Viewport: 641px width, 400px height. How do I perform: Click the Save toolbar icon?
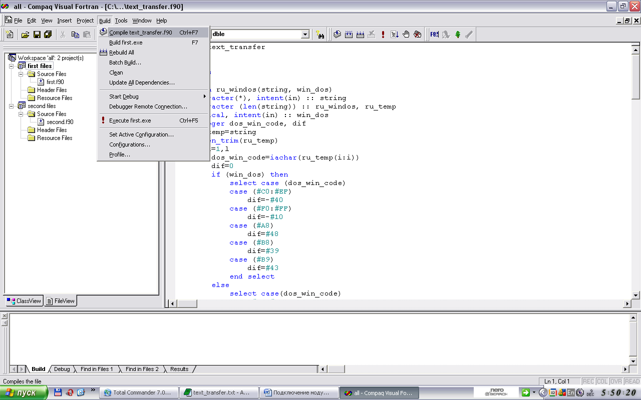(x=37, y=34)
